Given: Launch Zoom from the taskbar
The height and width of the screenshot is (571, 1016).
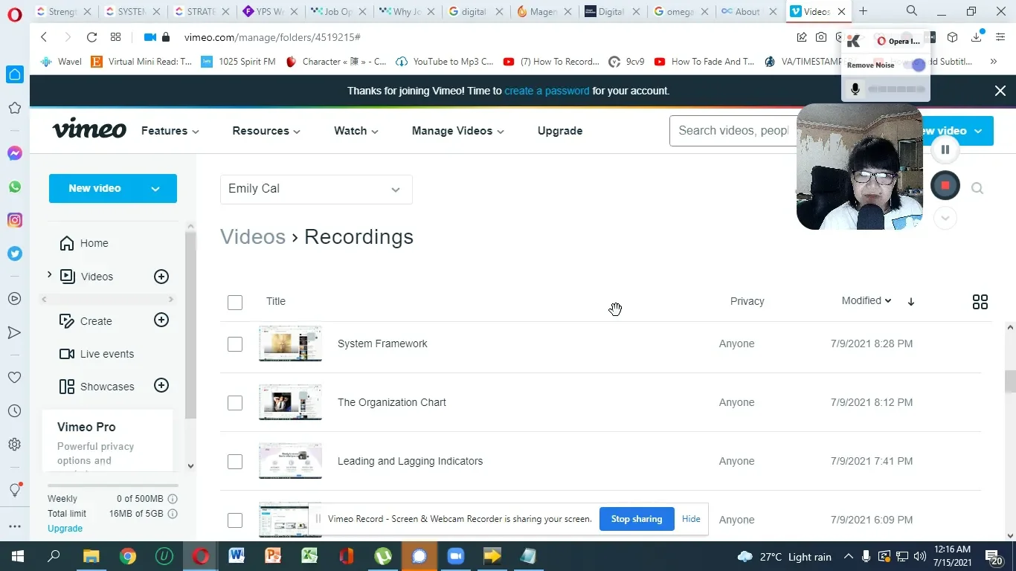Looking at the screenshot, I should point(455,556).
